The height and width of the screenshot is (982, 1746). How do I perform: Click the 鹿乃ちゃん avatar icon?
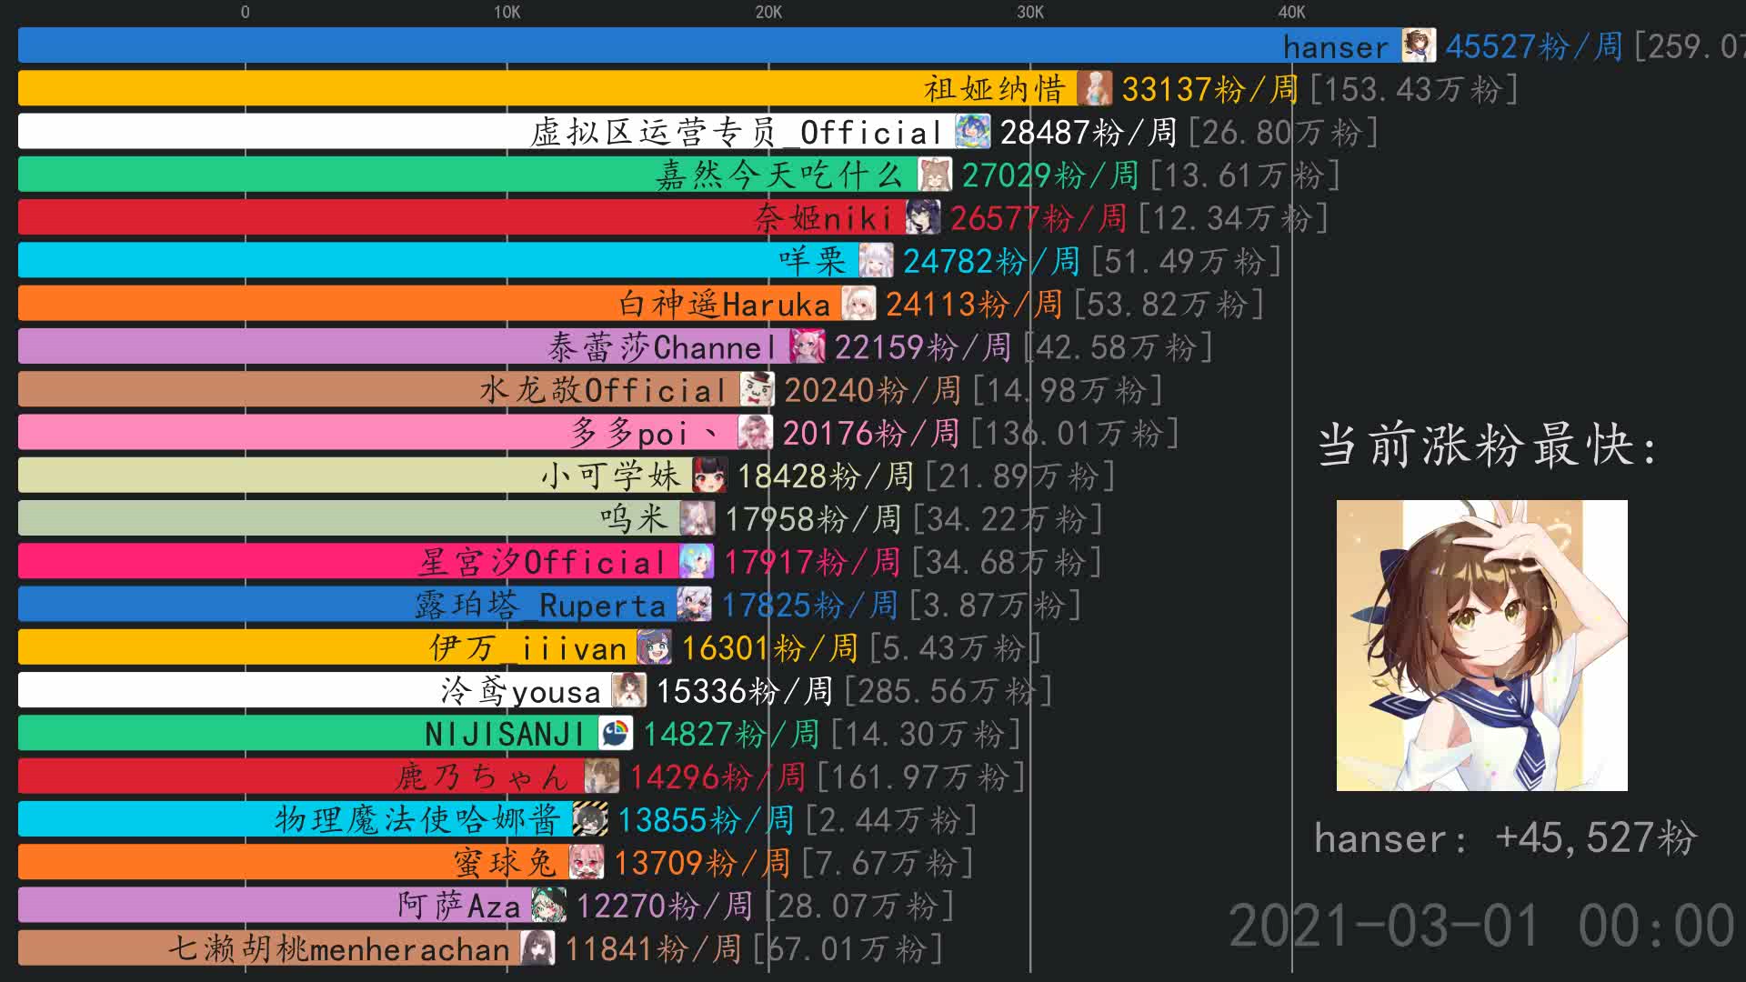tap(602, 776)
